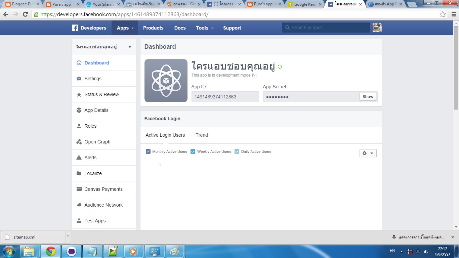Viewport: 459px width, 258px height.
Task: Click the Settings gear icon in sidebar
Action: click(x=79, y=79)
